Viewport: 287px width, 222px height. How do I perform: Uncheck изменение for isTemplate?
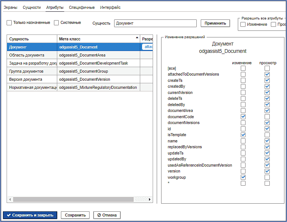pyautogui.click(x=243, y=135)
